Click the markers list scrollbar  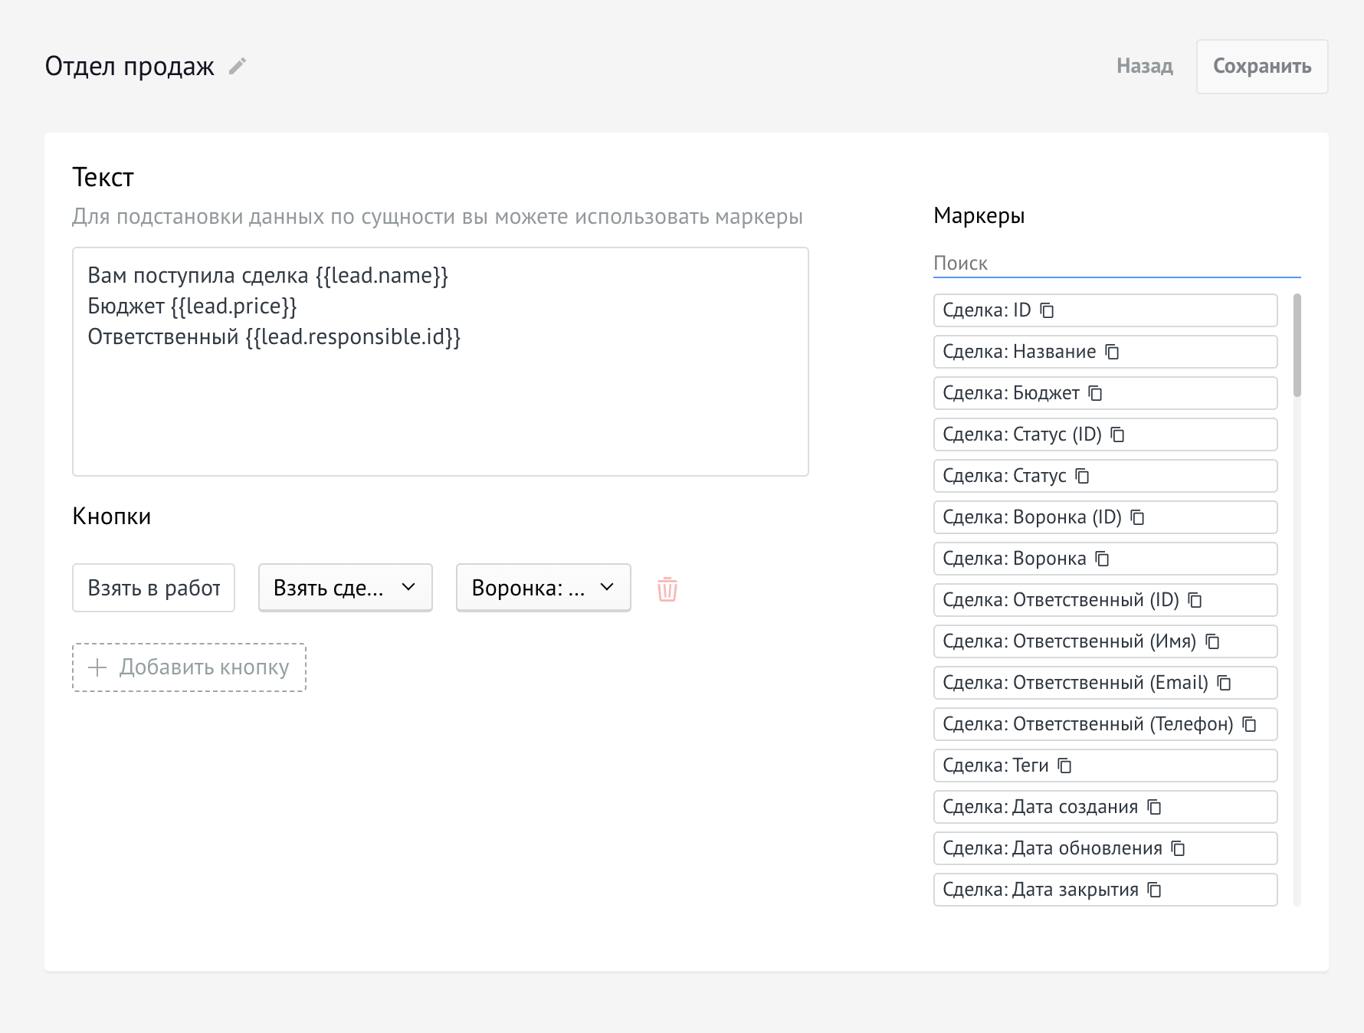point(1297,345)
